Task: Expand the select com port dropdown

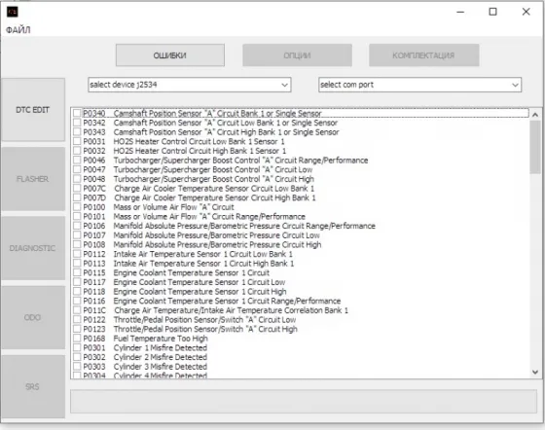Action: click(419, 85)
